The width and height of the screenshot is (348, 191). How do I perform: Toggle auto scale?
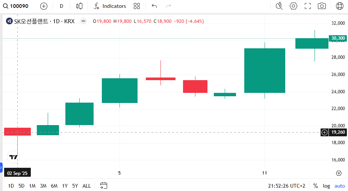tap(340, 186)
